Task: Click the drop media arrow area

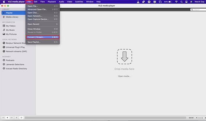Action: tap(124, 57)
